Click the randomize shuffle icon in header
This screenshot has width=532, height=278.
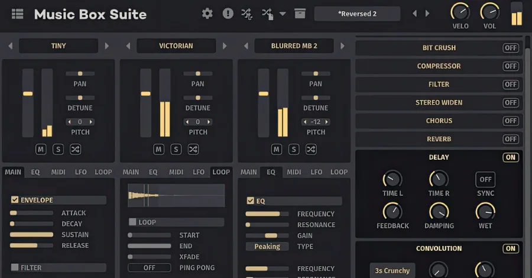point(246,14)
